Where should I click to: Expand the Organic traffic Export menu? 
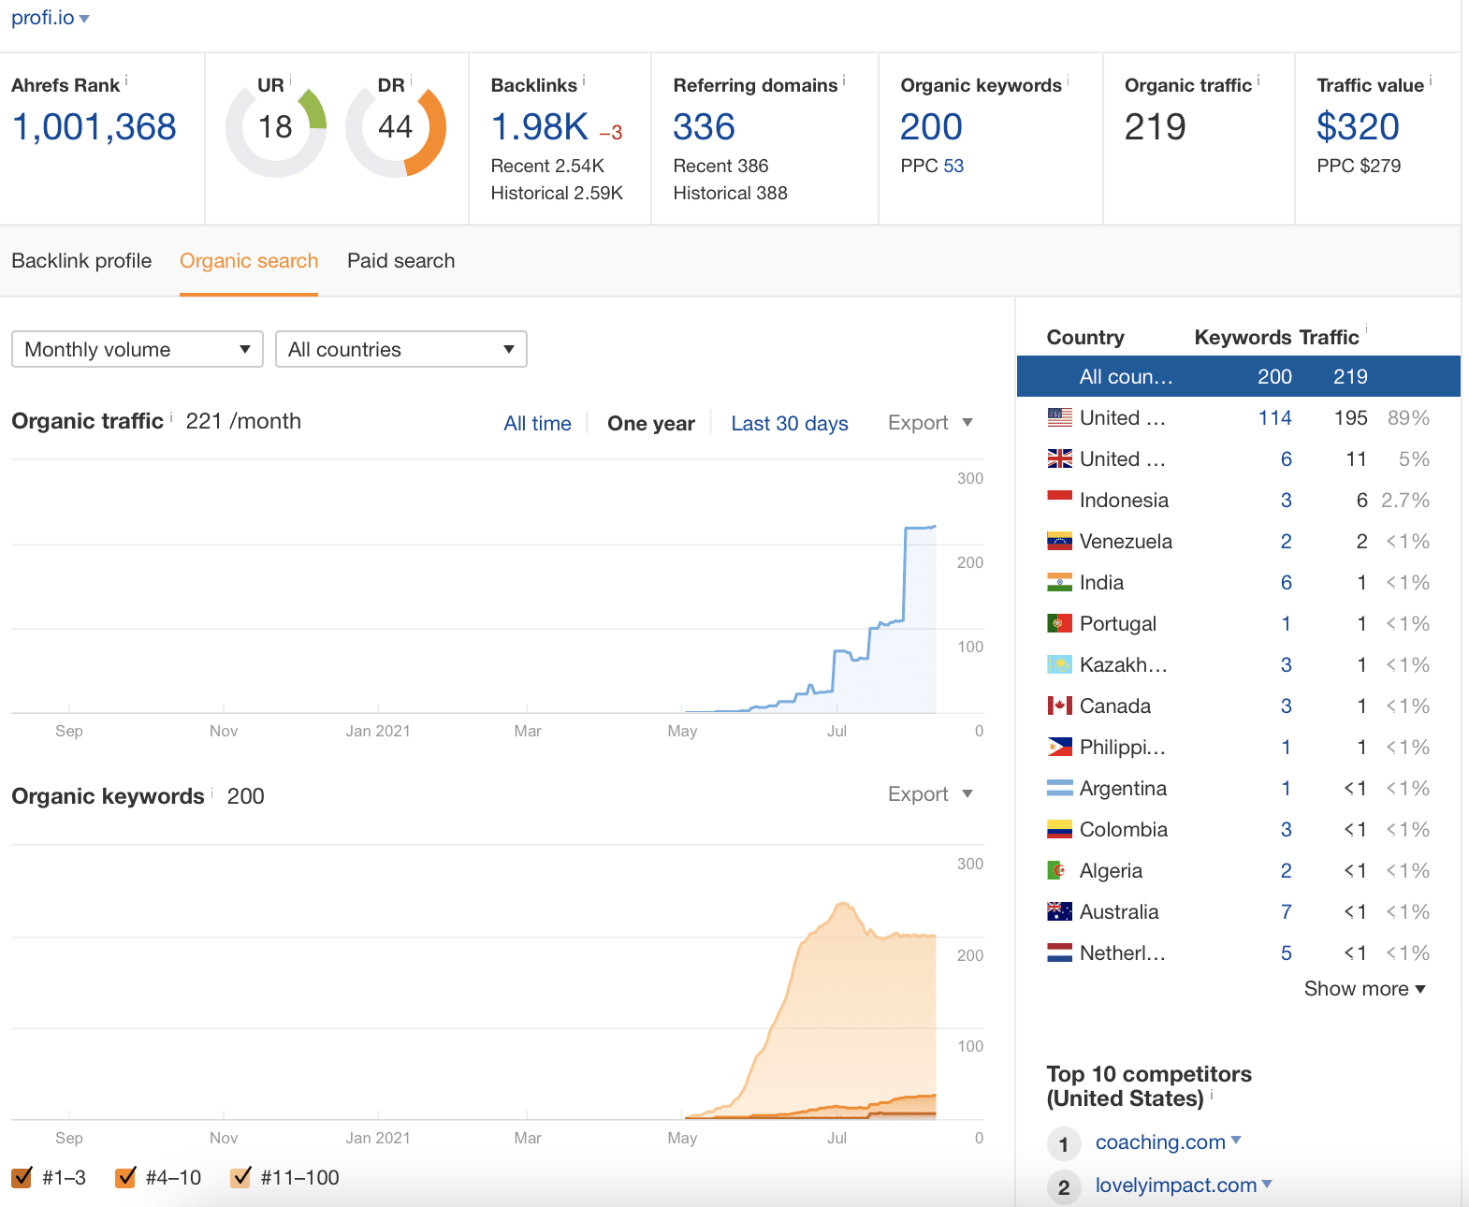930,423
